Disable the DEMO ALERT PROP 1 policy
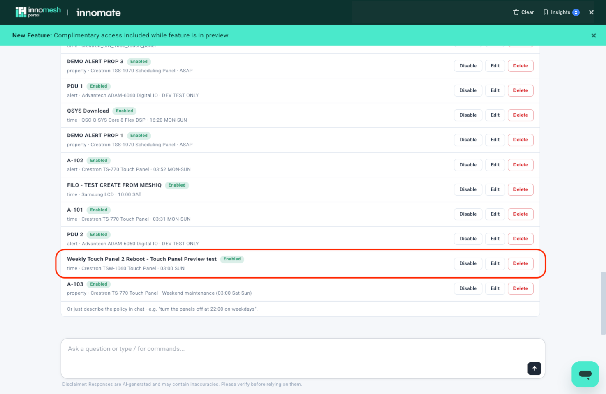Image resolution: width=606 pixels, height=394 pixels. (x=468, y=140)
